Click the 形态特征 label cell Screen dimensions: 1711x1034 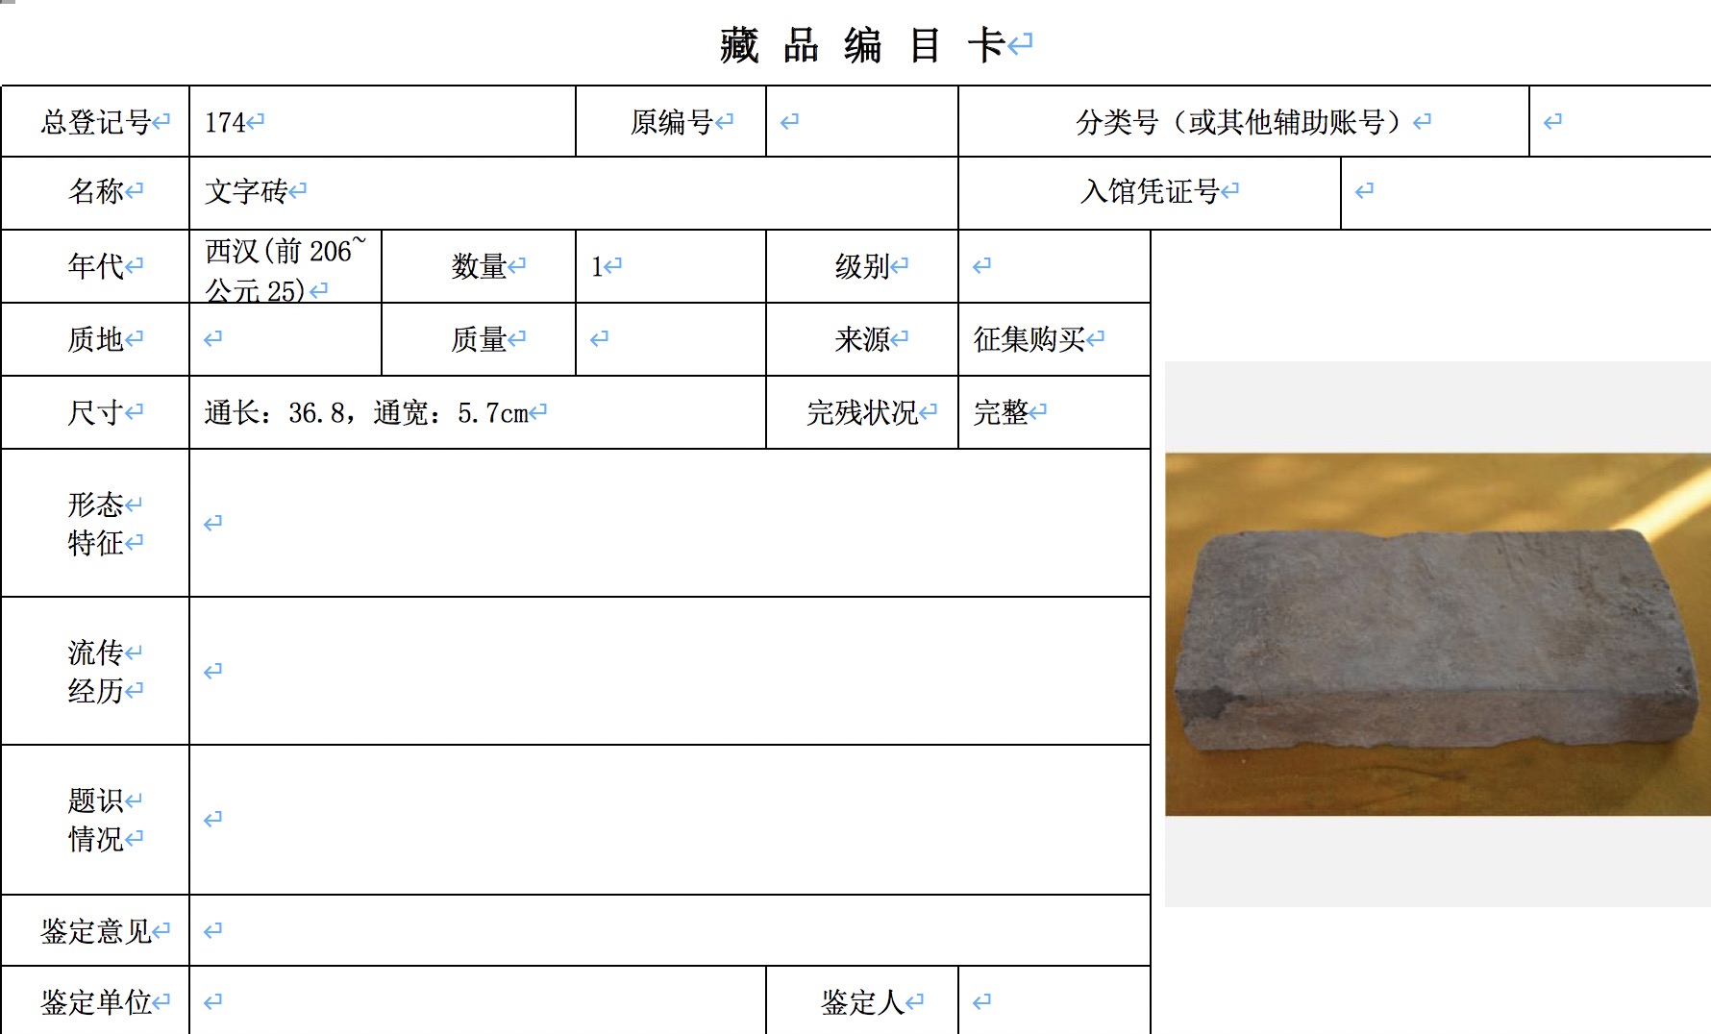[x=95, y=523]
